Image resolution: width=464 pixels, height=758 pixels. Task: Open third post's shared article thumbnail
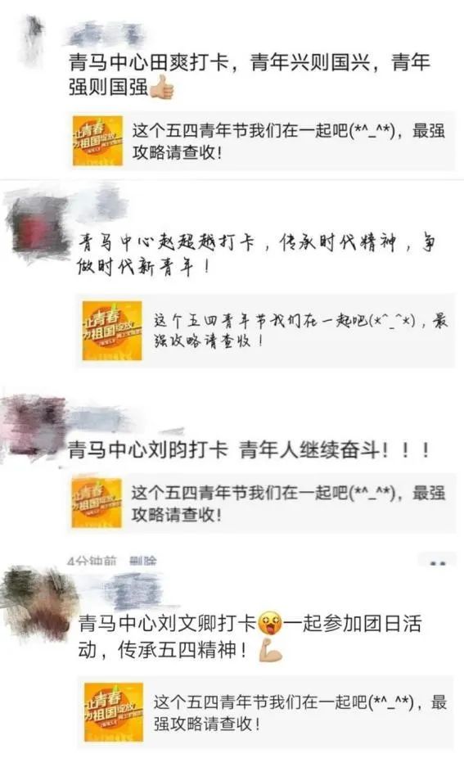[97, 502]
